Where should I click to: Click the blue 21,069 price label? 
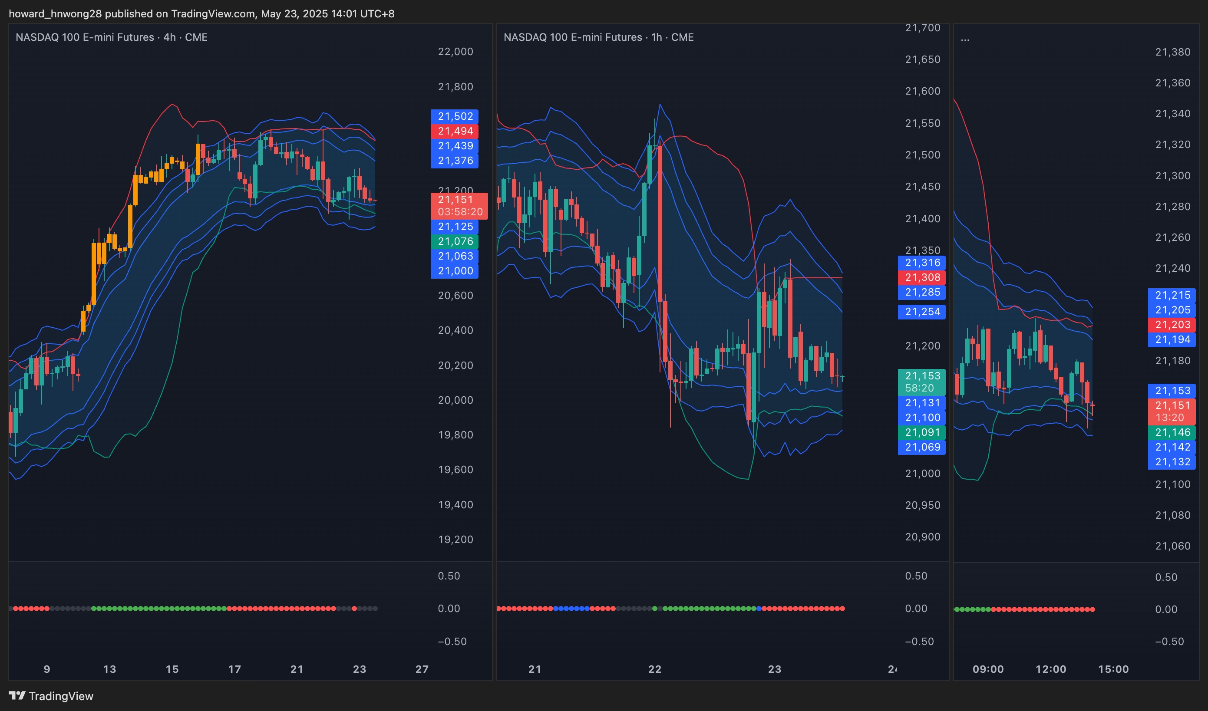pos(921,448)
